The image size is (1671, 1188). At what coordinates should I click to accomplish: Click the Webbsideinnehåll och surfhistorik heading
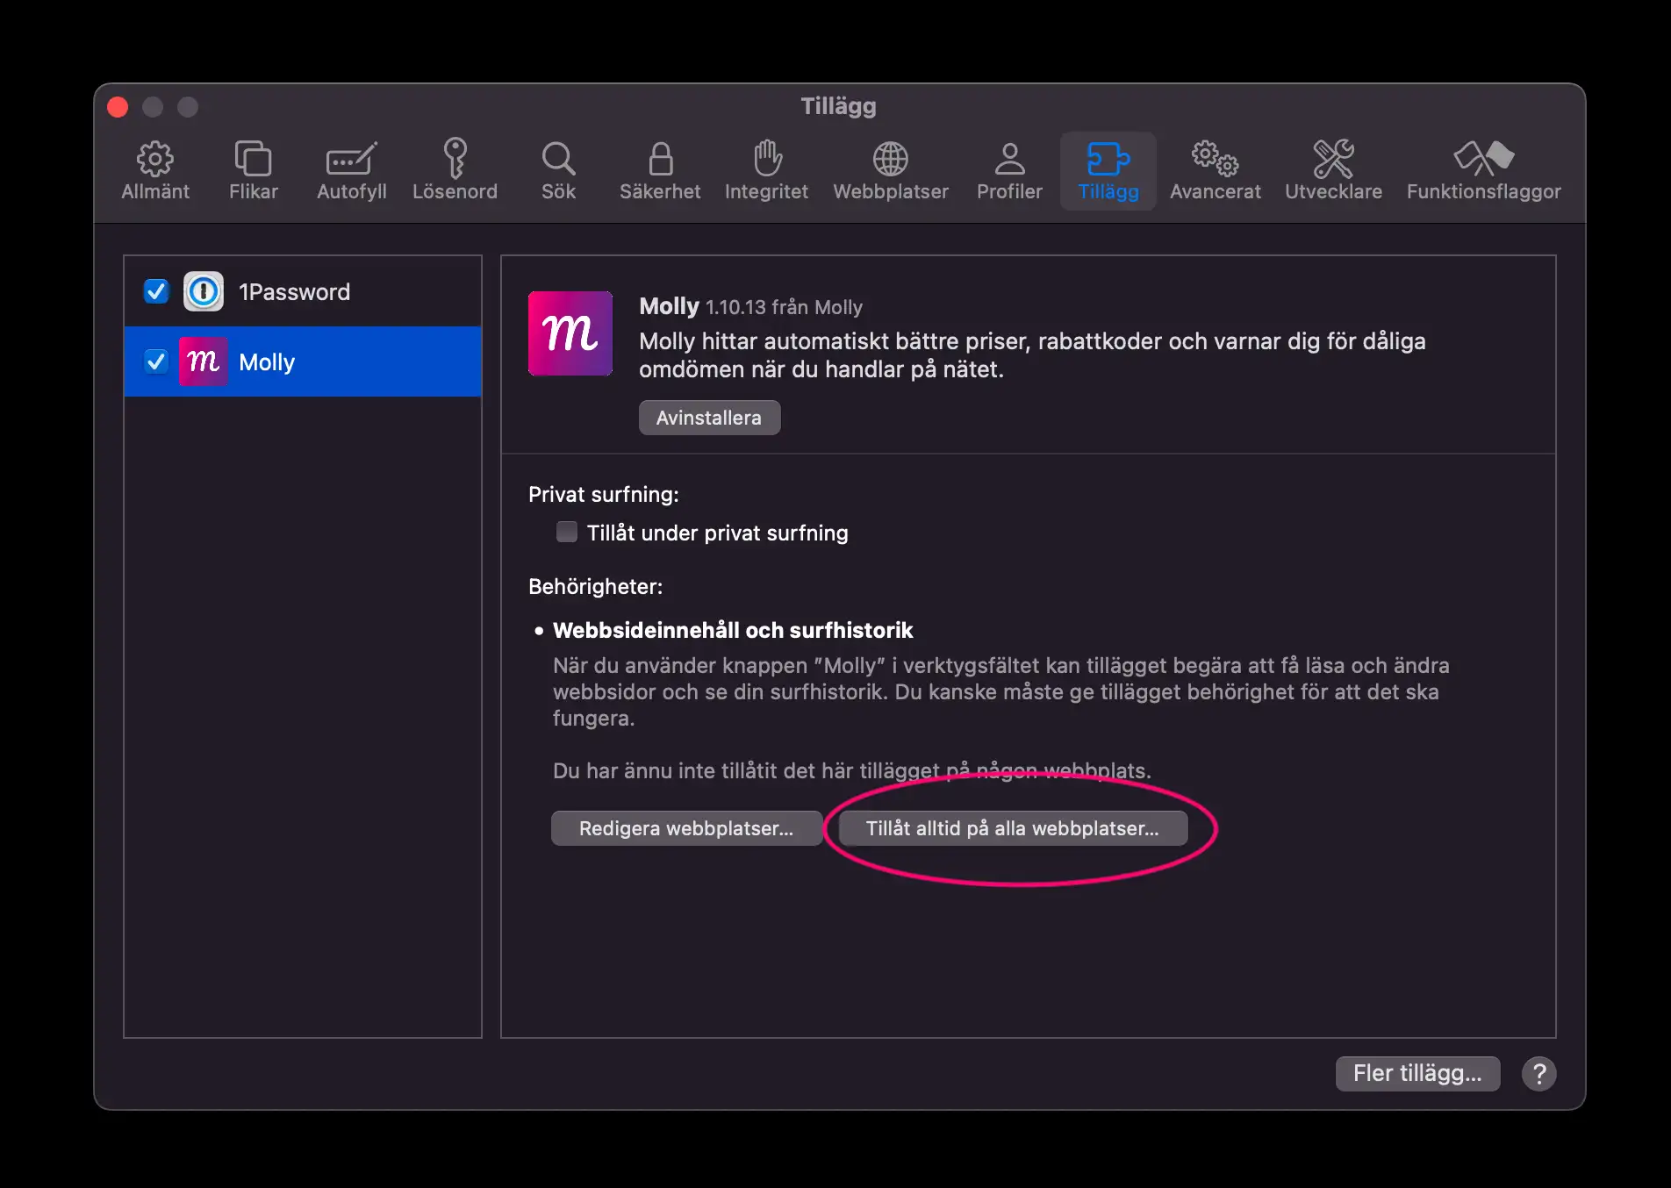click(x=733, y=630)
